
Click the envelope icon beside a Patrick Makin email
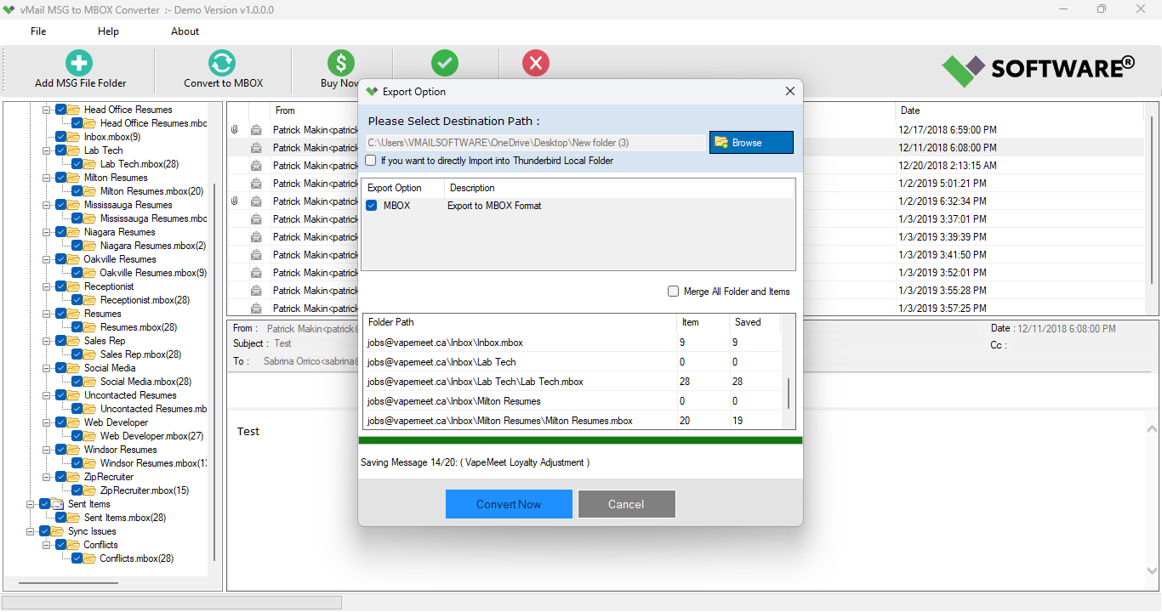[x=257, y=129]
